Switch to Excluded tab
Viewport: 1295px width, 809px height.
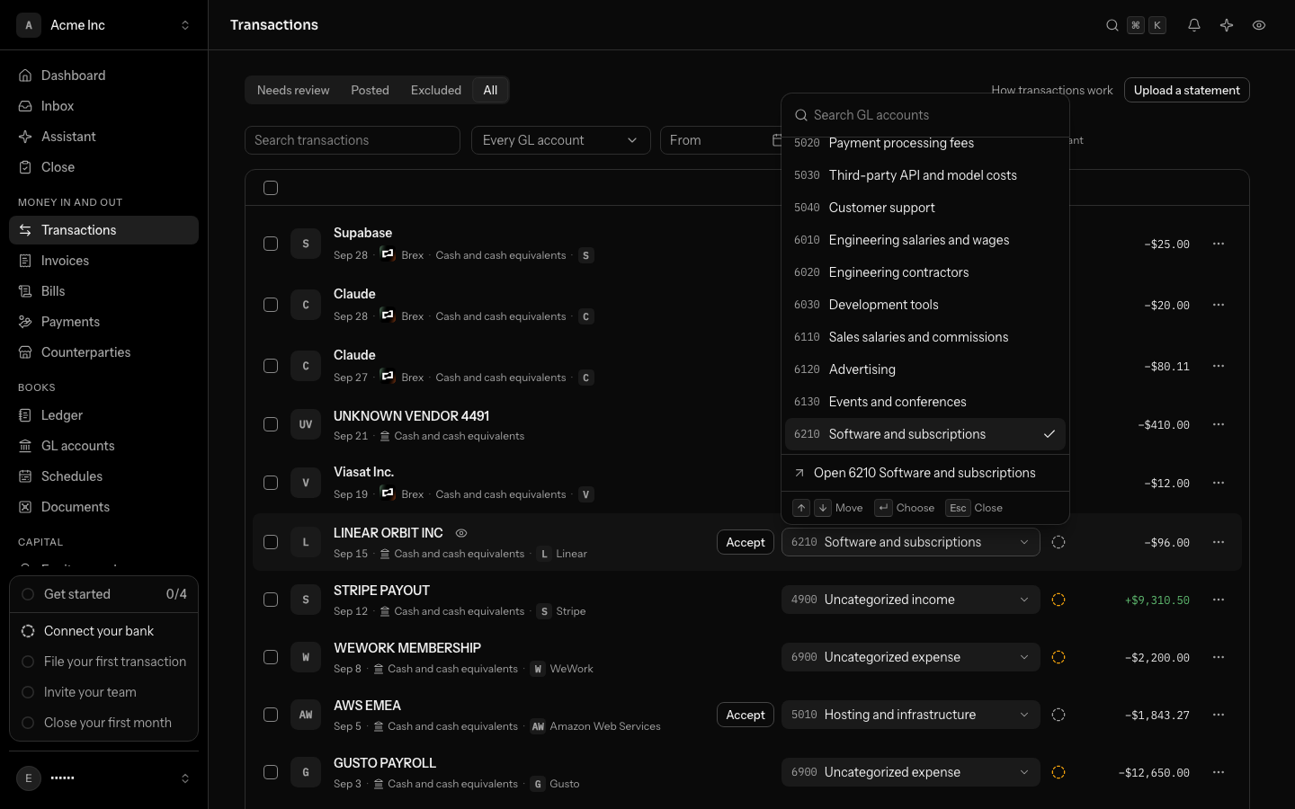point(436,90)
